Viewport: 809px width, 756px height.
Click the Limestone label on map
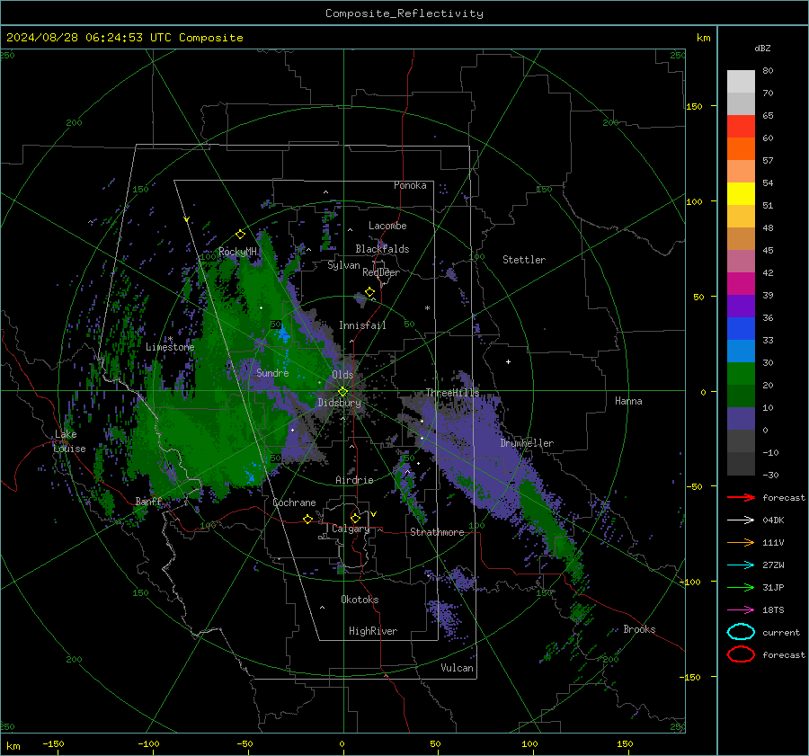[170, 347]
